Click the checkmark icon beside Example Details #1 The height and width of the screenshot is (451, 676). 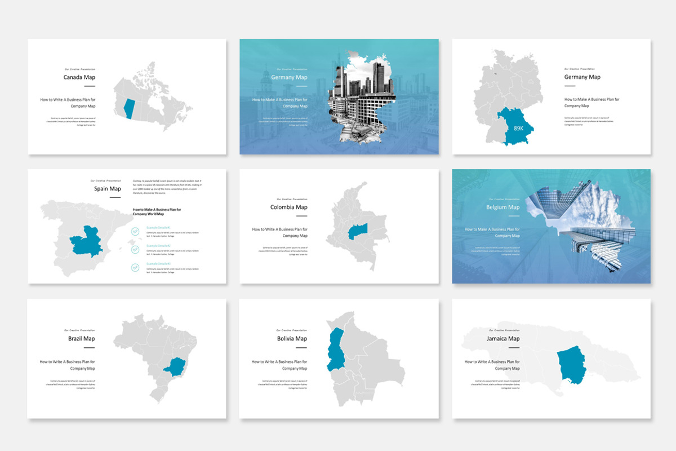pos(135,231)
